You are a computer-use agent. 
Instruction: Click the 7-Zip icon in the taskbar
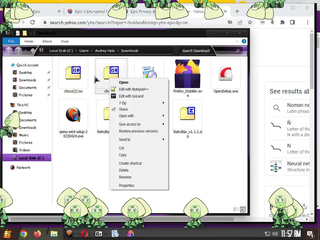tap(99, 234)
